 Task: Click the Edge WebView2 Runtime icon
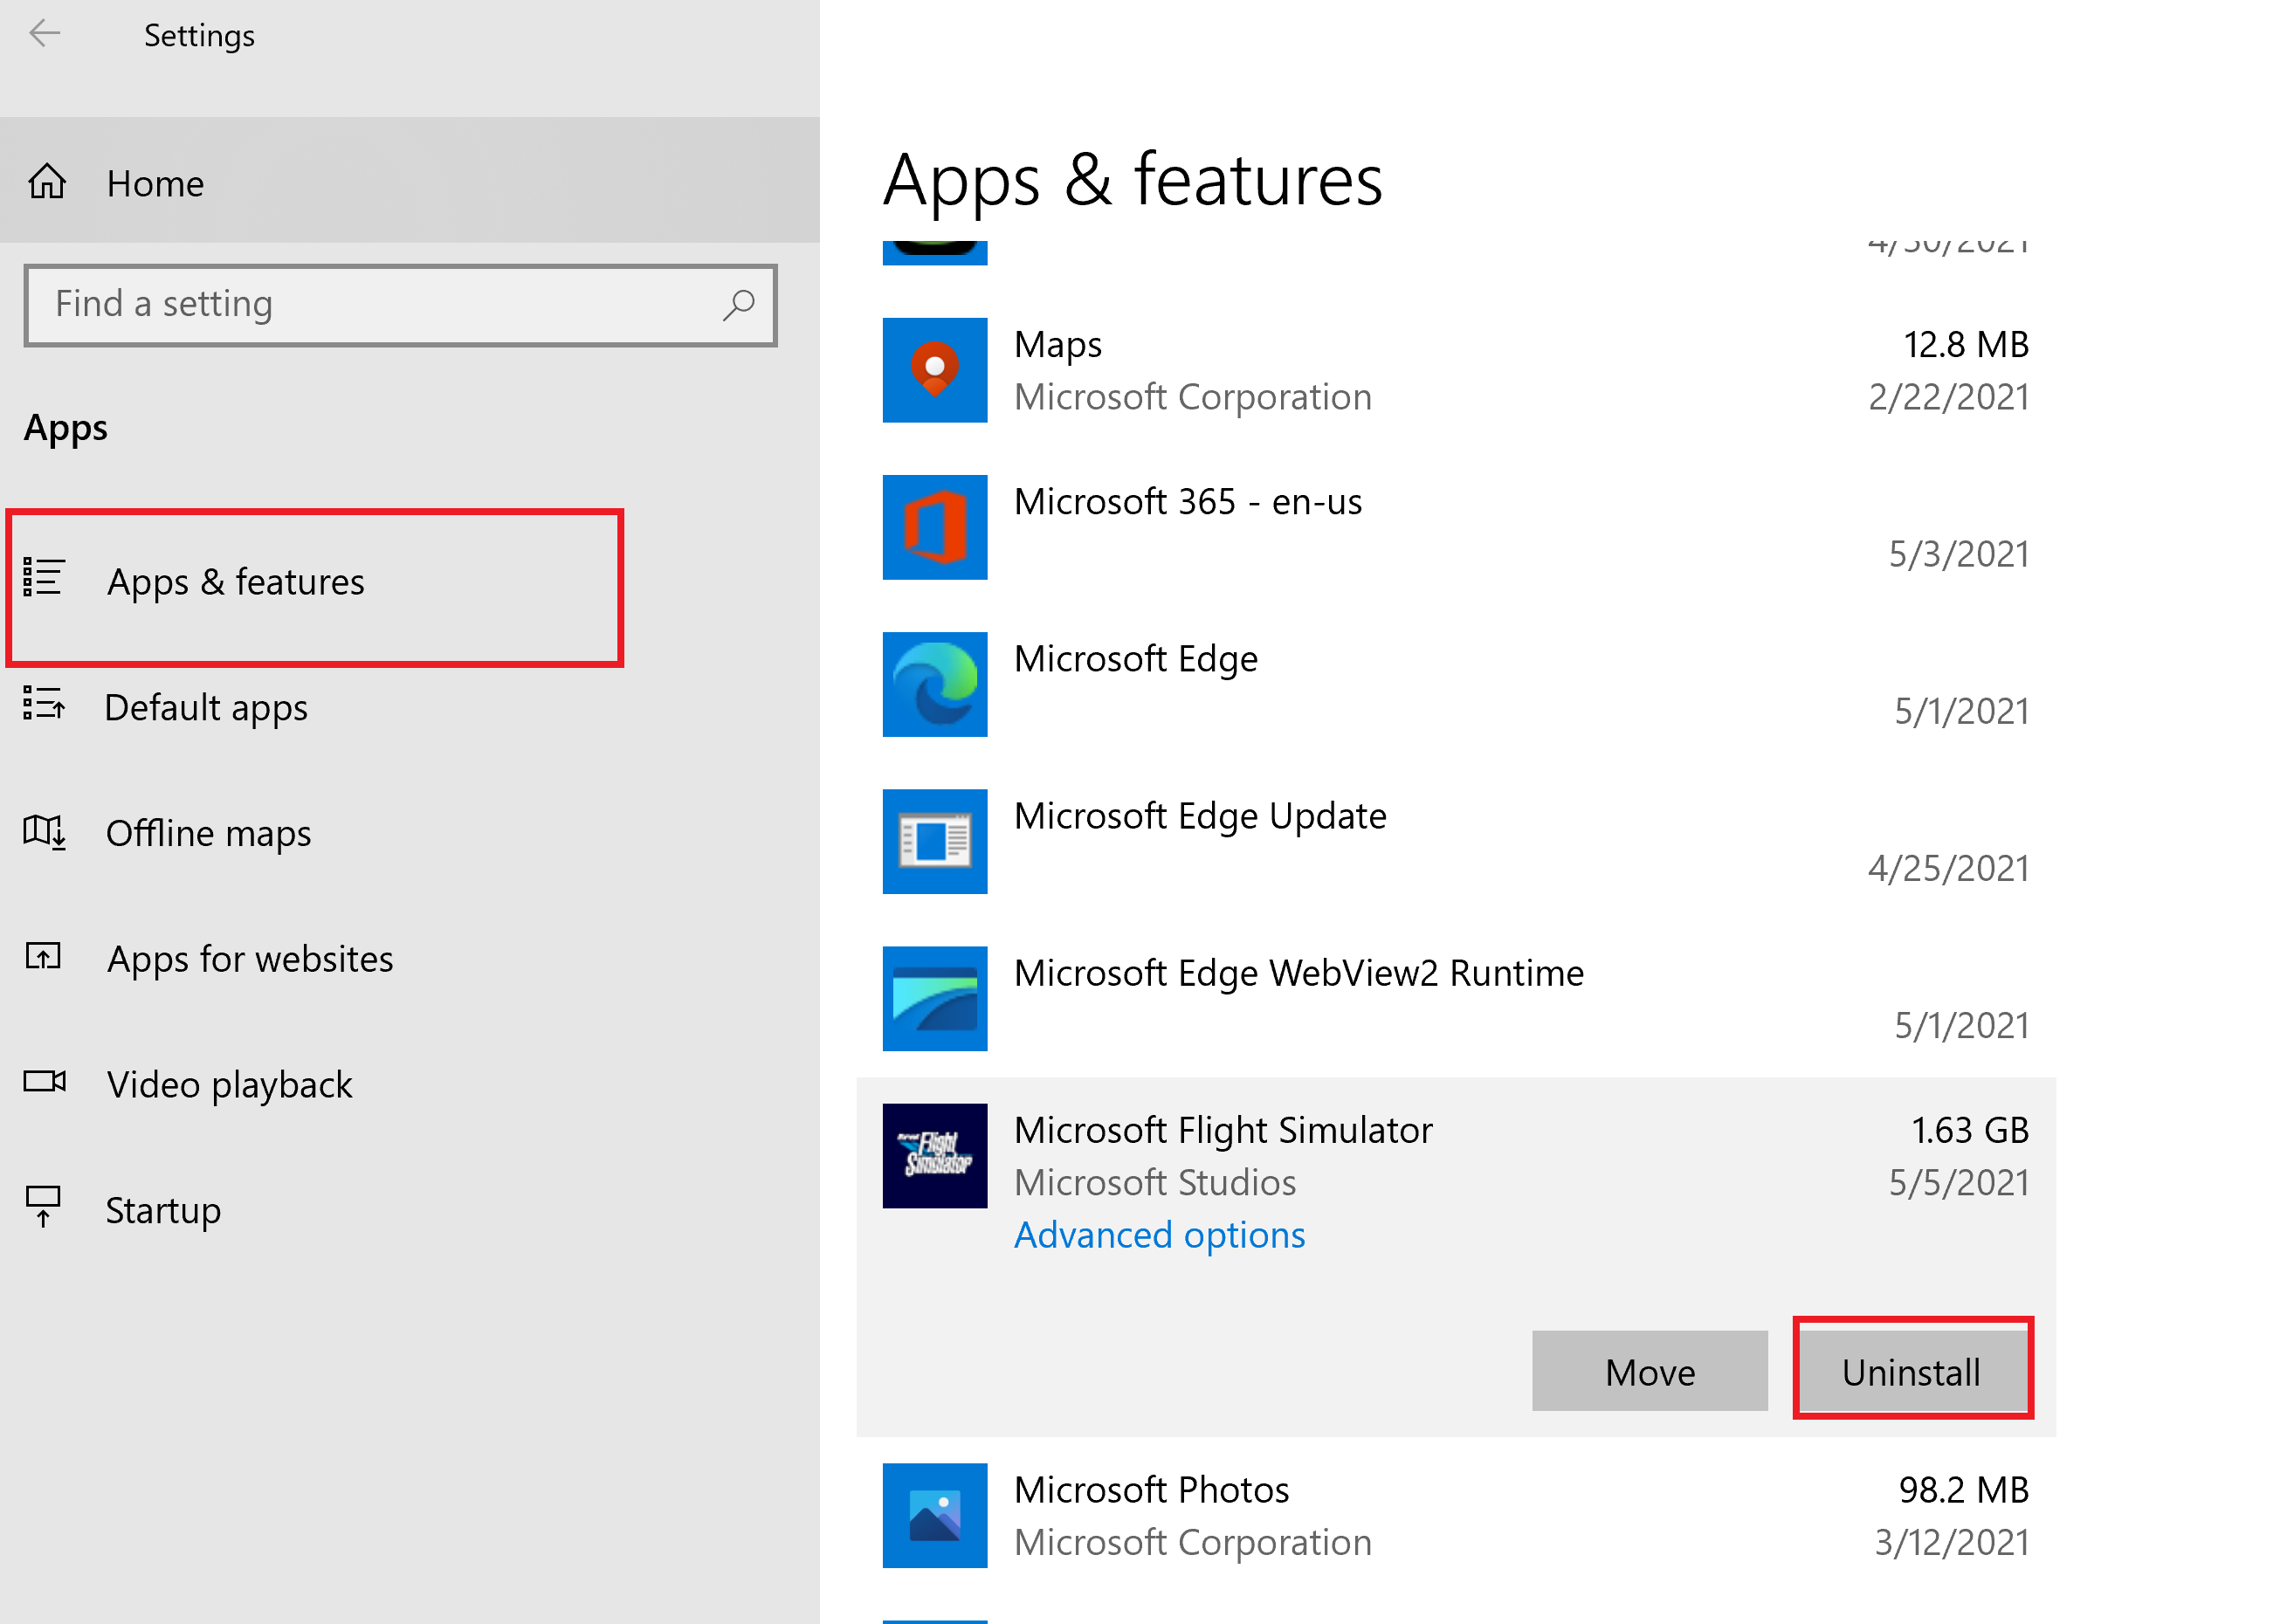(934, 998)
